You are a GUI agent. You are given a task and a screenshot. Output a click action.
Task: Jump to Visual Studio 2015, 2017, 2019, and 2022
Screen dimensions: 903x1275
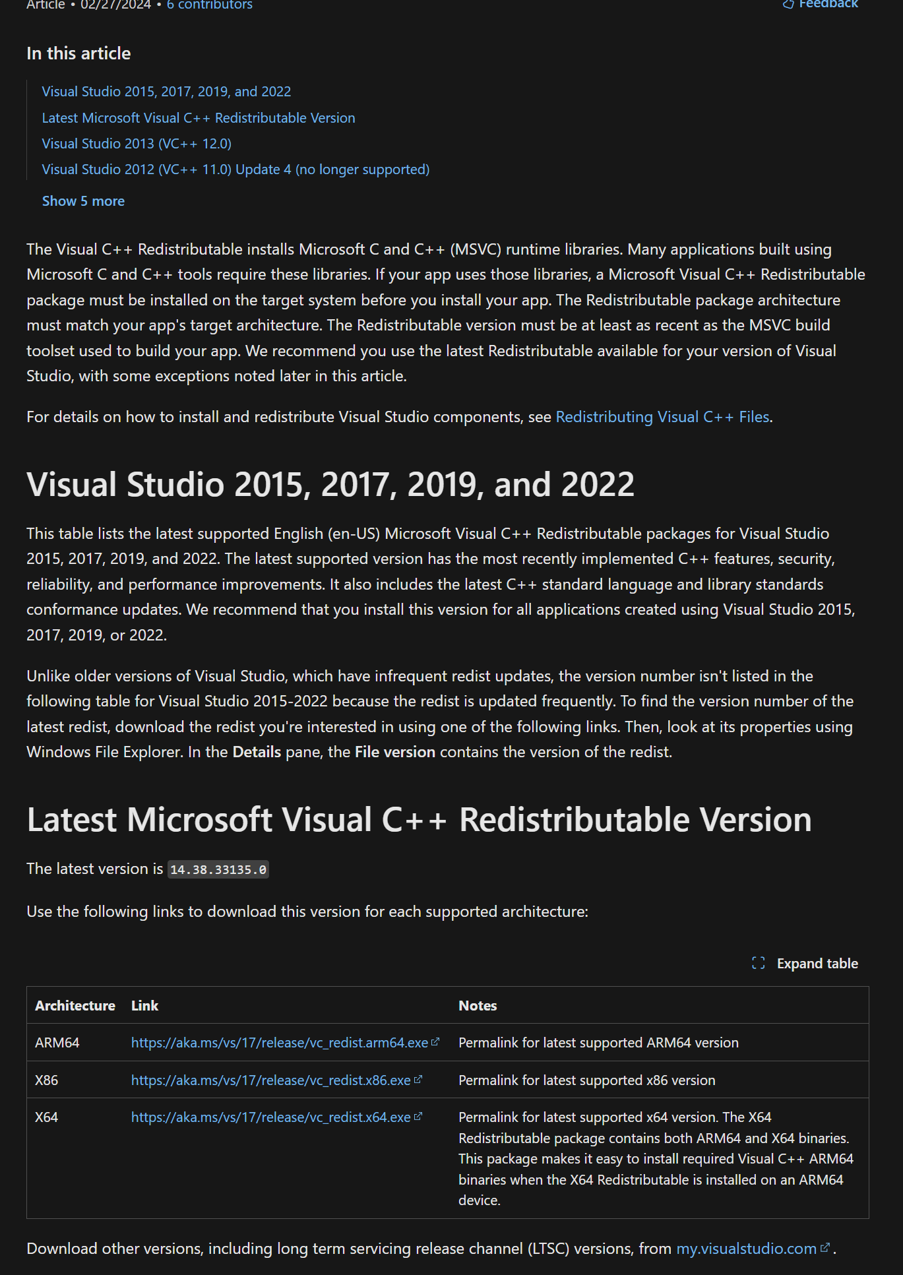click(166, 92)
